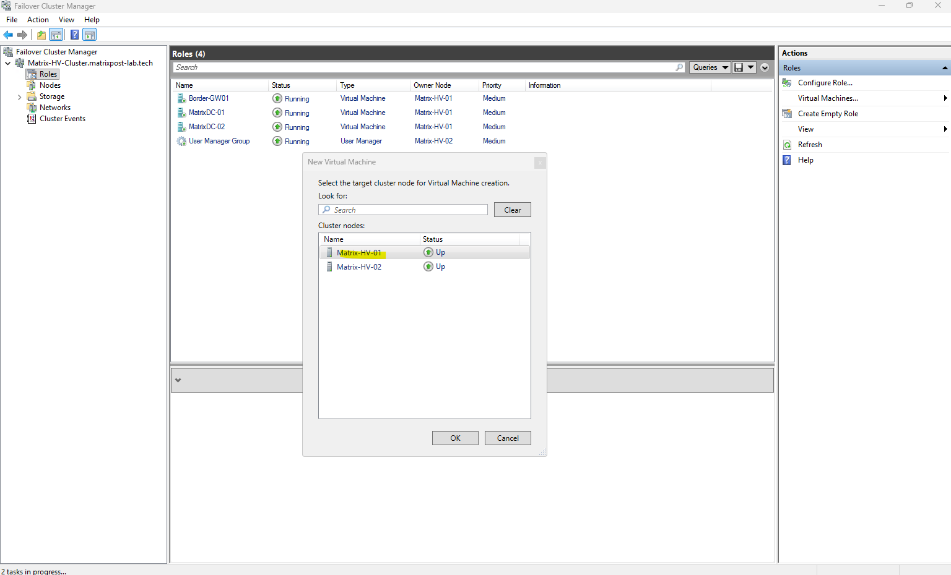Open Virtual Machines... submenu

pyautogui.click(x=828, y=98)
